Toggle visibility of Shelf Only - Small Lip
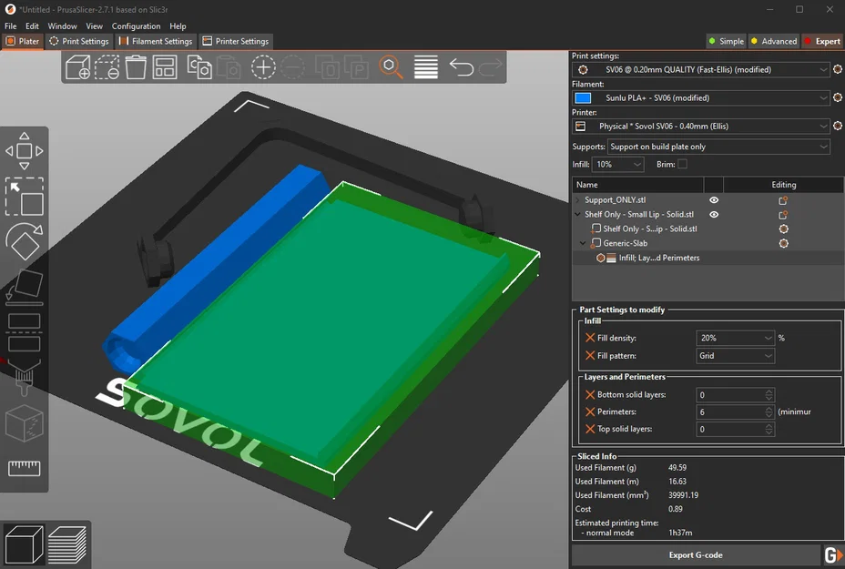Image resolution: width=845 pixels, height=569 pixels. click(714, 215)
